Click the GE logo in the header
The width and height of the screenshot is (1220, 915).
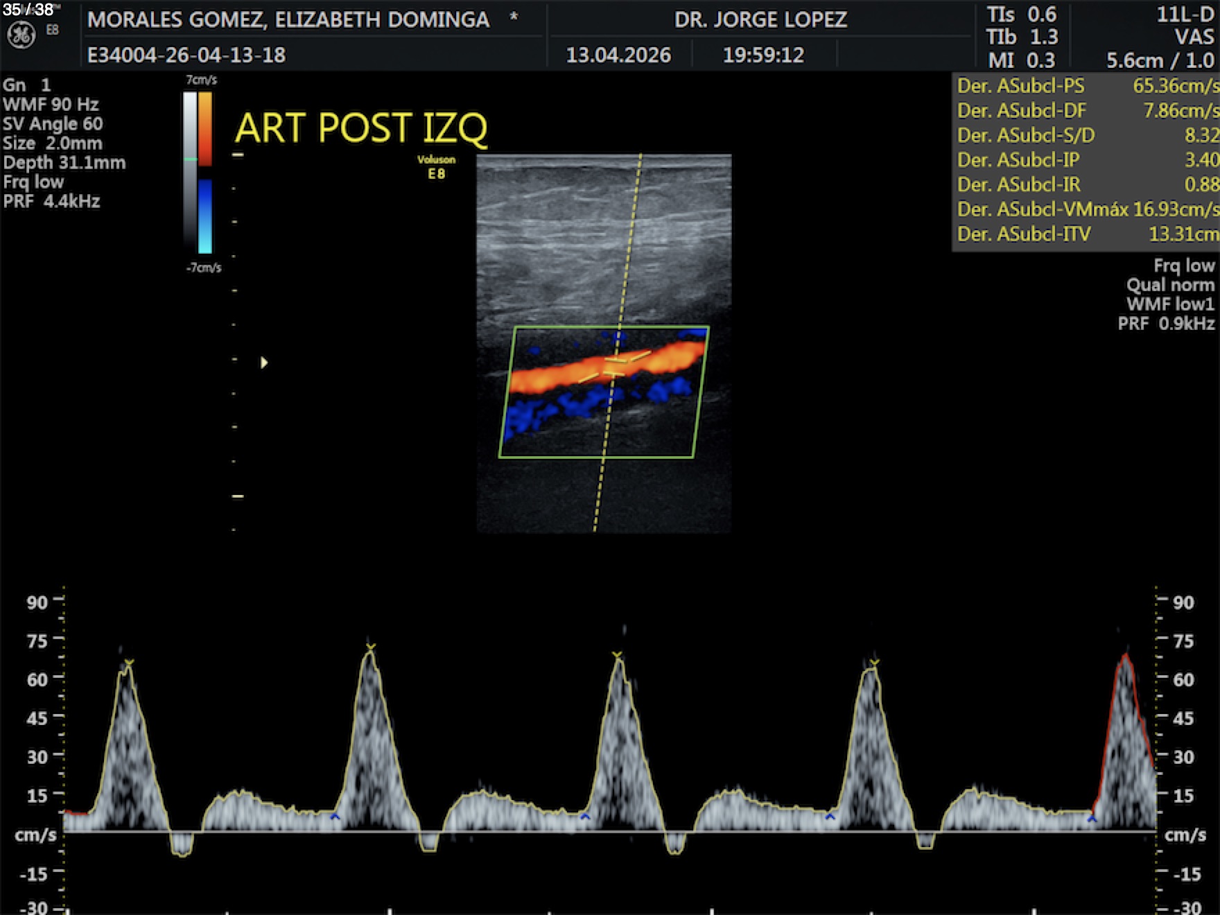(x=21, y=35)
